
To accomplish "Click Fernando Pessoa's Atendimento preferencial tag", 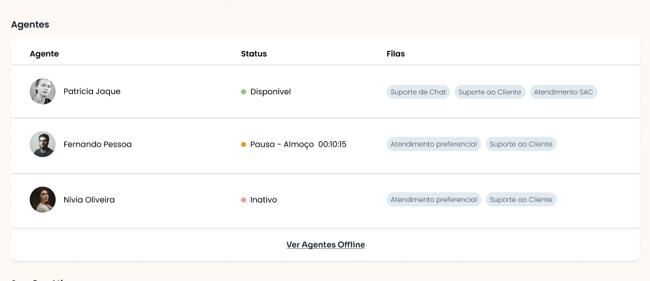I will (434, 145).
